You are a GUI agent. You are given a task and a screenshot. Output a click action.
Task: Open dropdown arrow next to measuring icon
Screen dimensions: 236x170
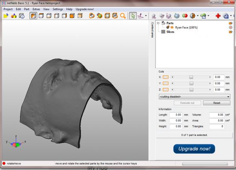point(231,16)
